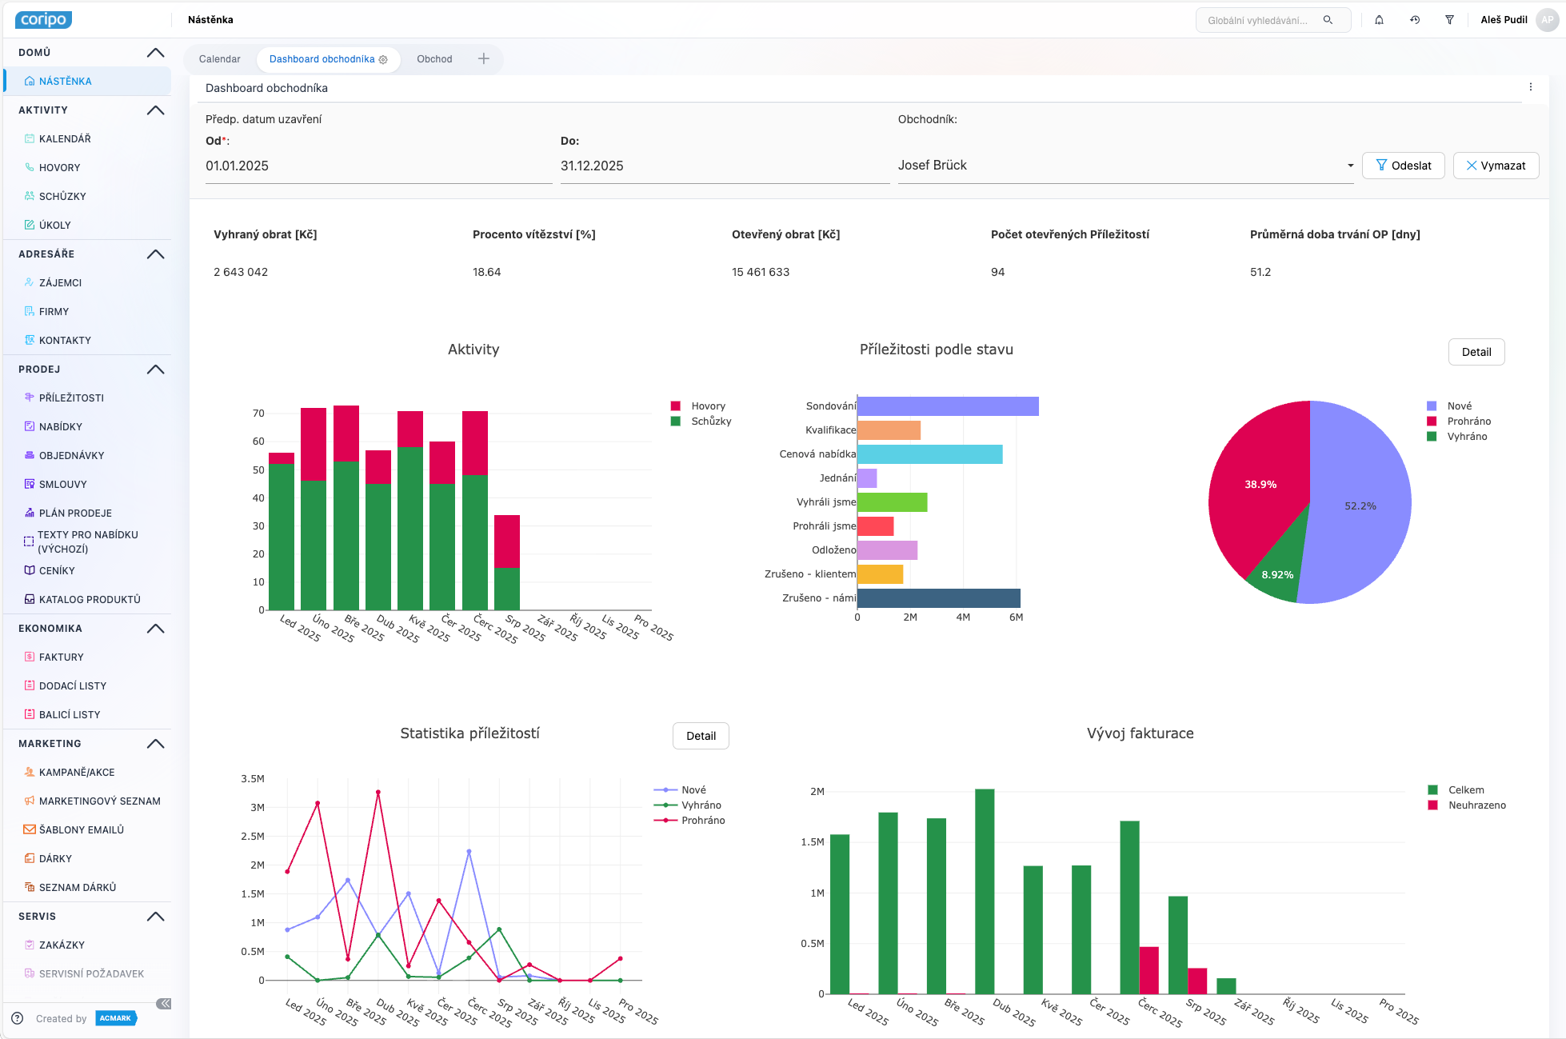Collapse the MARKETING sidebar section
The width and height of the screenshot is (1566, 1039).
click(x=156, y=744)
